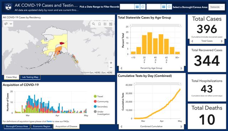The image size is (228, 131).
Task: Open the map bookmarks icon
Action: [x=99, y=24]
